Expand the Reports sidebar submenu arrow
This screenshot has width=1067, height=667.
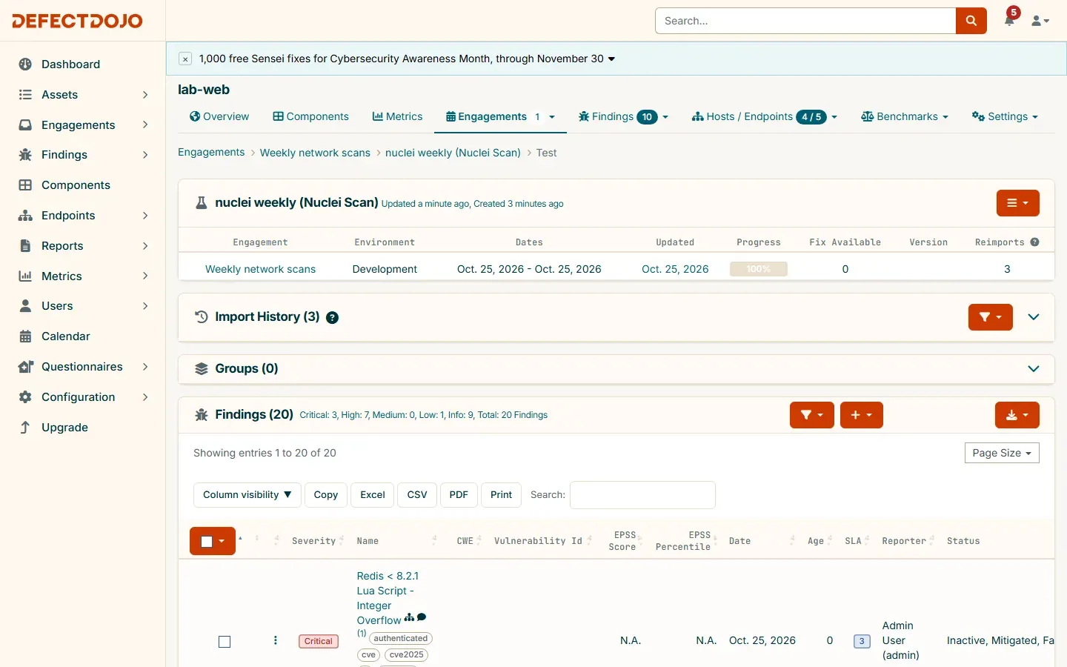[x=145, y=246]
